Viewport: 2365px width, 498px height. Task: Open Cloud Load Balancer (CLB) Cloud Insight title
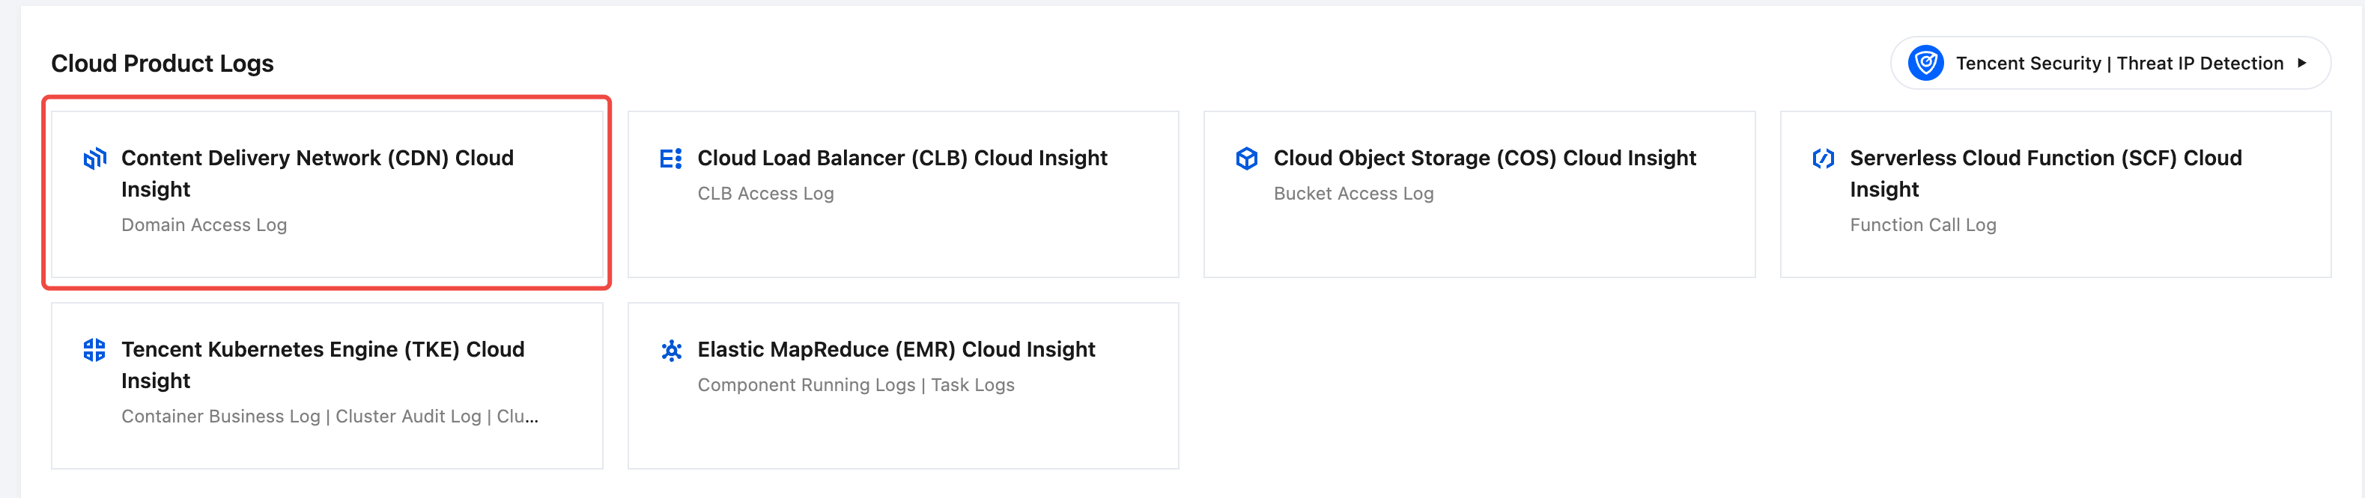(902, 158)
